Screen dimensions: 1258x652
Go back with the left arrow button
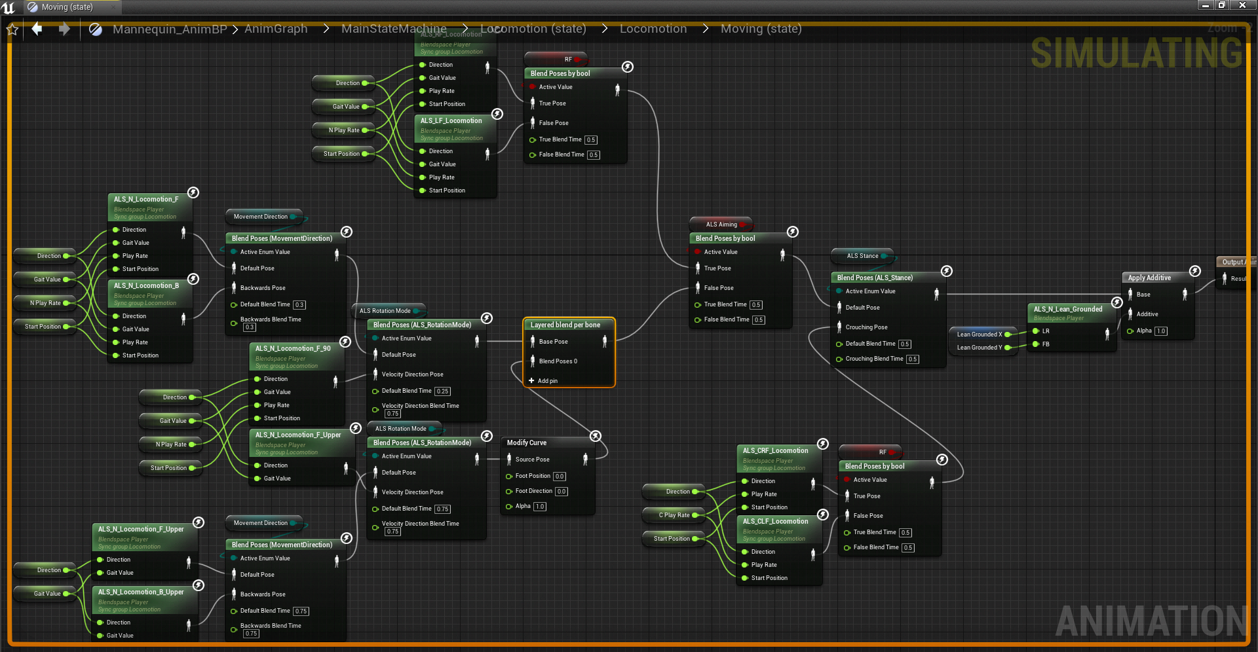37,29
